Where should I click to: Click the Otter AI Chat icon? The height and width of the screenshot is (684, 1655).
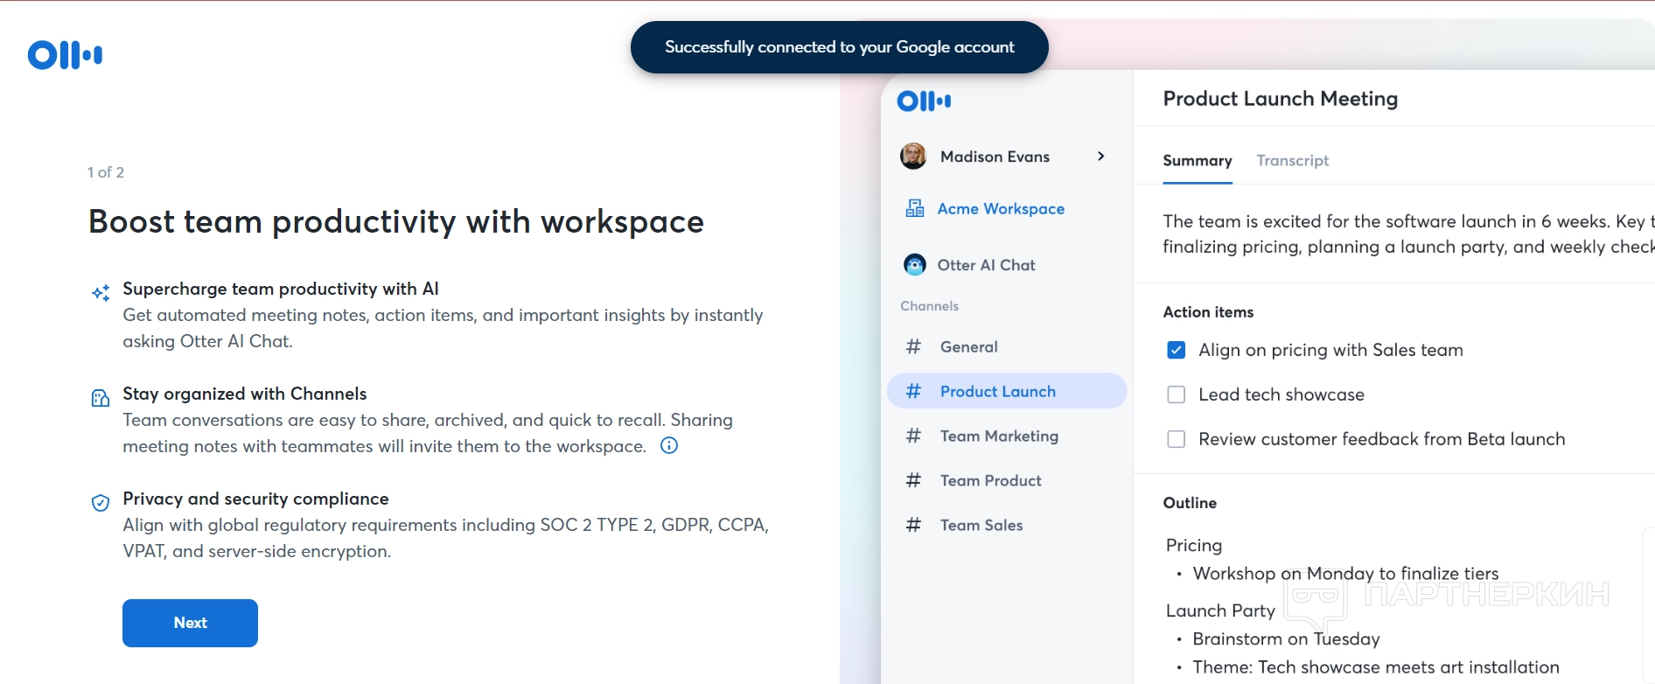click(x=915, y=265)
